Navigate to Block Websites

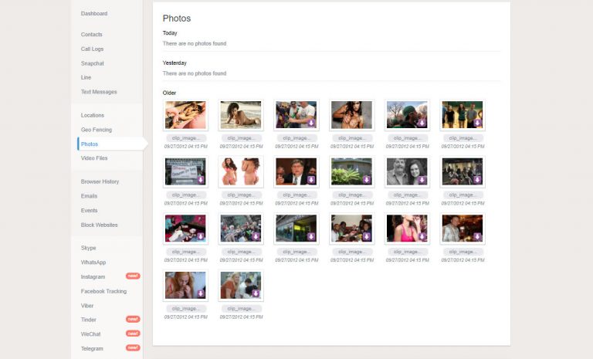(99, 225)
